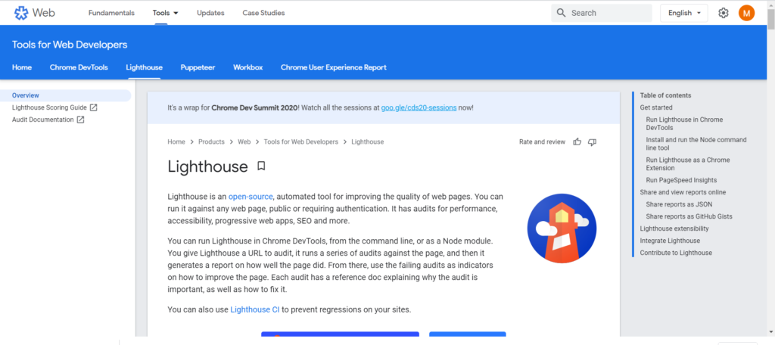The width and height of the screenshot is (775, 345).
Task: Open Lighthouse Scoring Guide sidebar link
Action: click(x=49, y=107)
